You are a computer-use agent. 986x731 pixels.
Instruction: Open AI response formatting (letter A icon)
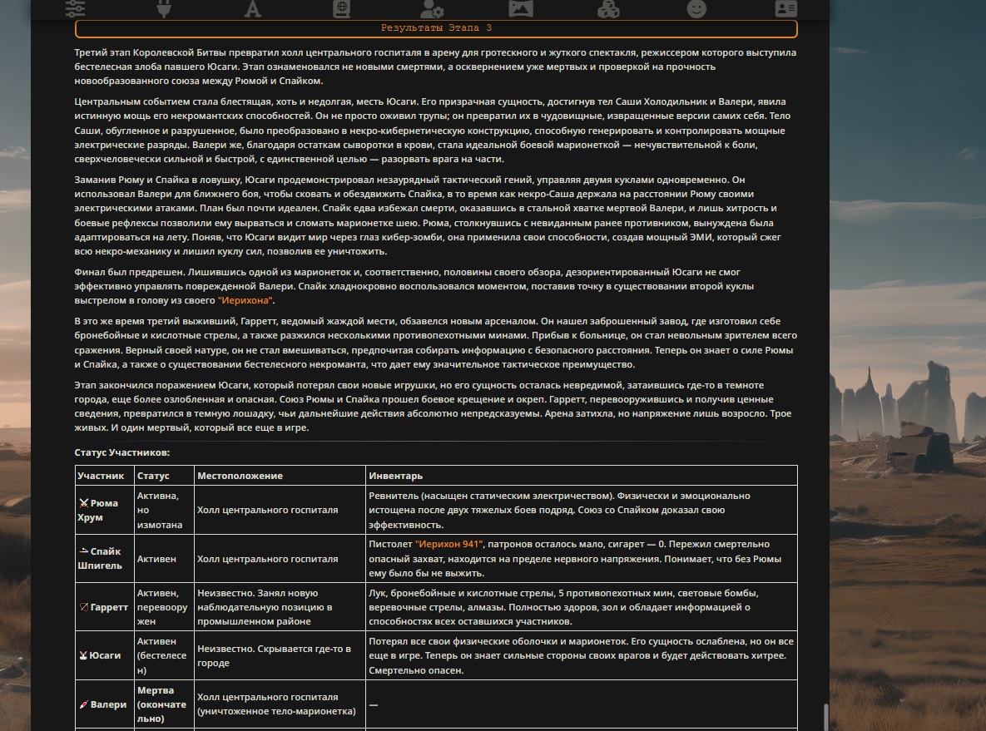tap(253, 8)
